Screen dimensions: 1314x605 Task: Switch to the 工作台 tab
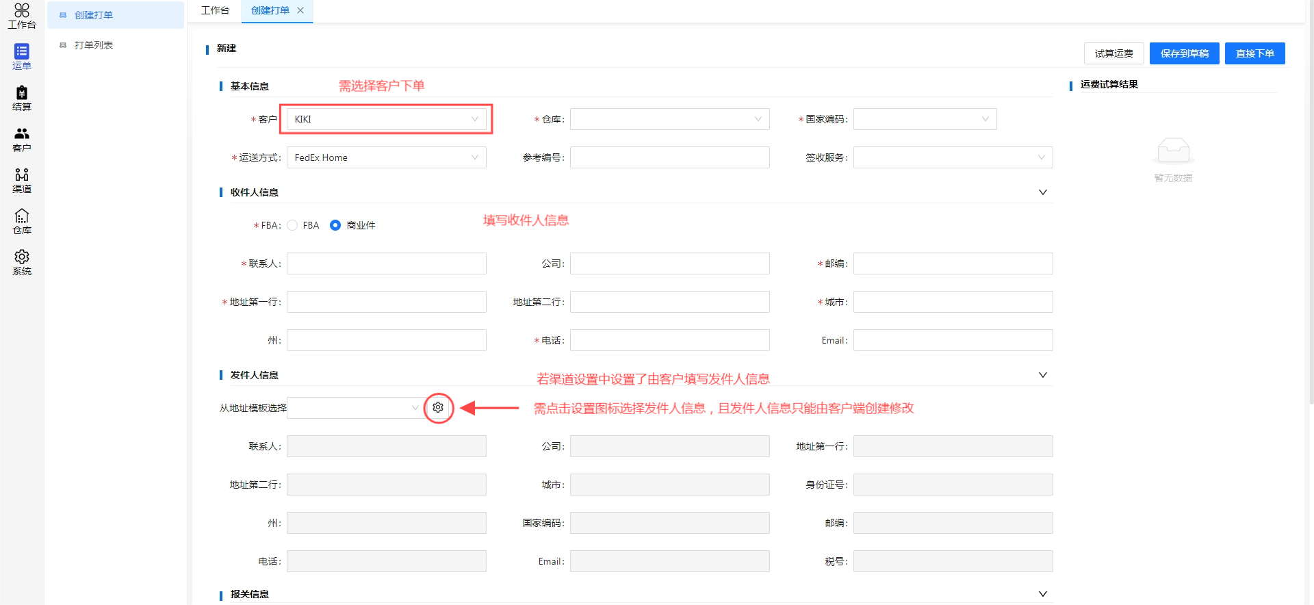point(215,10)
